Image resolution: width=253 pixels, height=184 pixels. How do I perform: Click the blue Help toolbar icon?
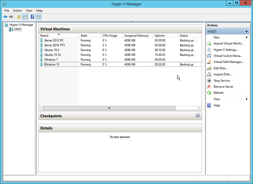click(32, 17)
